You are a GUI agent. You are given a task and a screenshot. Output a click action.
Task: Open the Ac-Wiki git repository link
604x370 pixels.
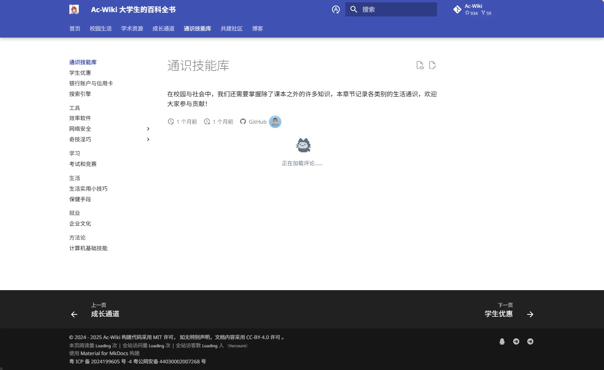click(472, 9)
